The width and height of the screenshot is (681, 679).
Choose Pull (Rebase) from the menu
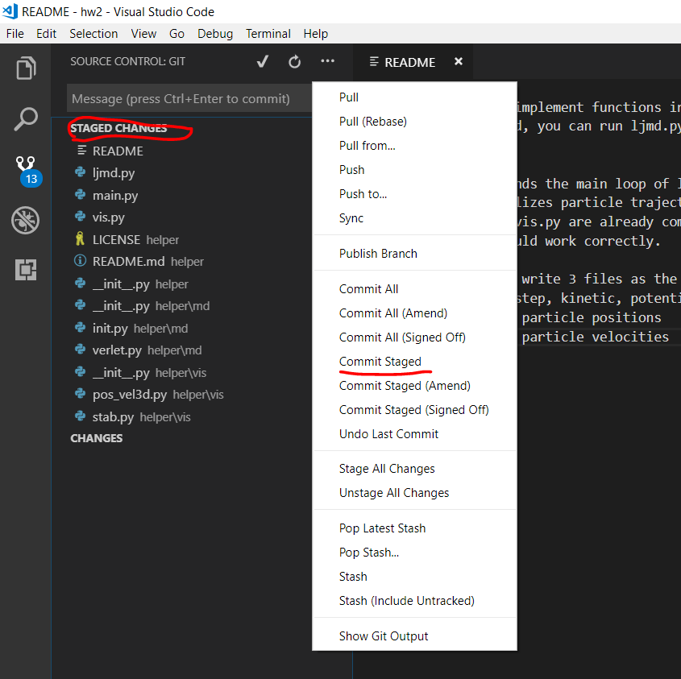pos(414,122)
